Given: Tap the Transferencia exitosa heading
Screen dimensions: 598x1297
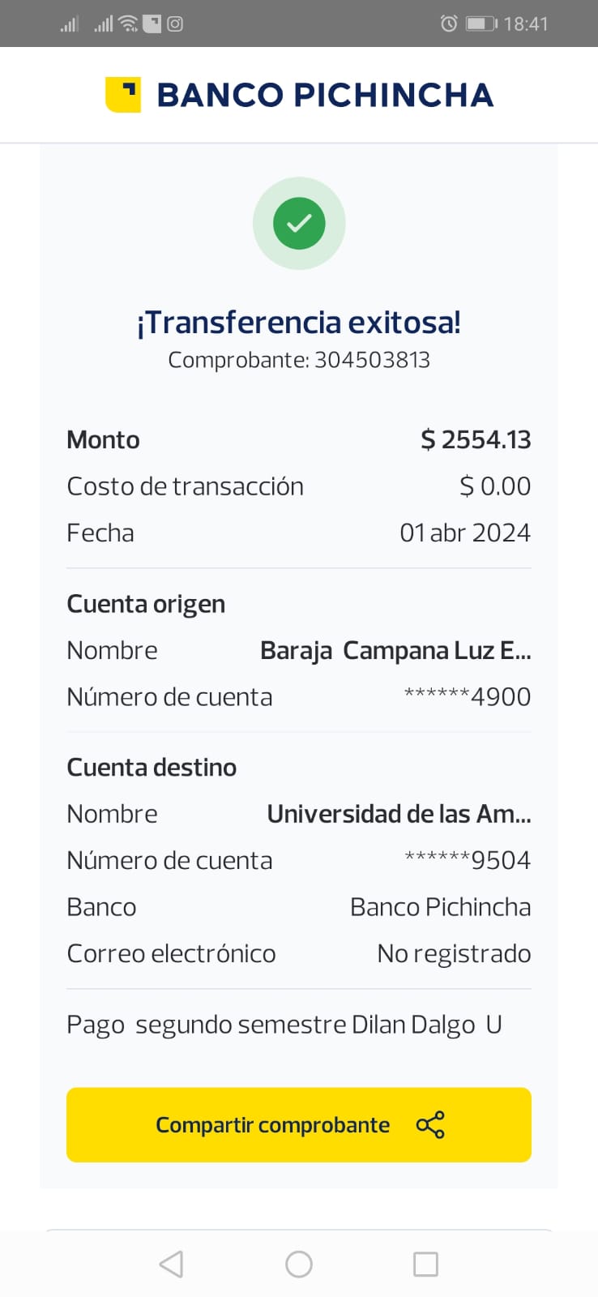Looking at the screenshot, I should [299, 323].
